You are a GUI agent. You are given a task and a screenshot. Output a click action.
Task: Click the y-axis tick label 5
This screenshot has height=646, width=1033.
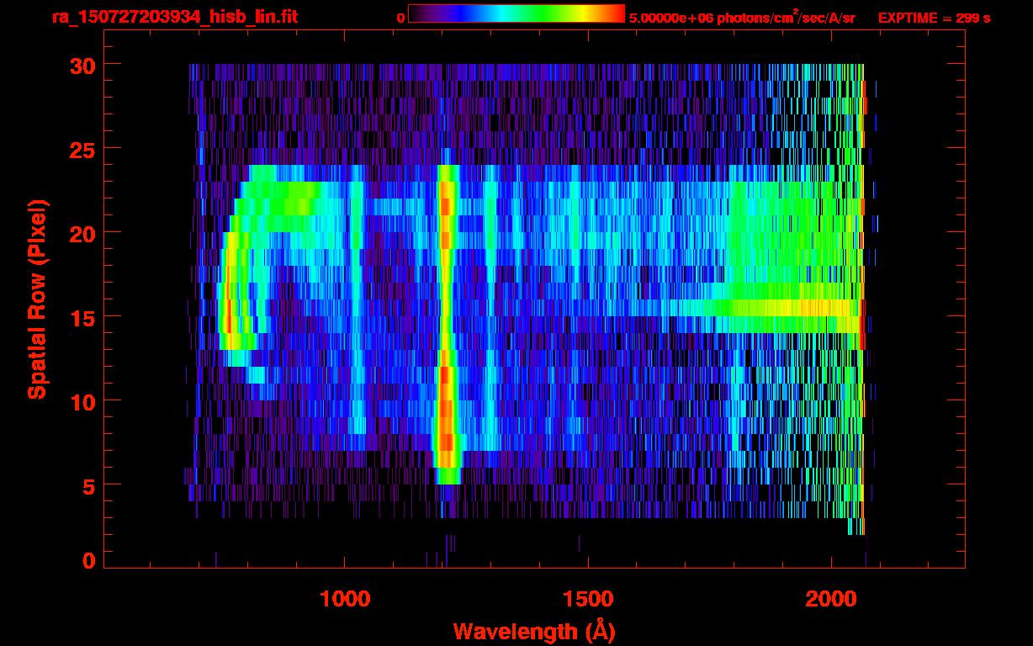tap(87, 485)
